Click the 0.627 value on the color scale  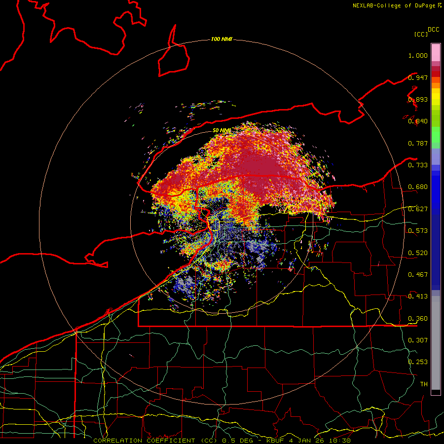pyautogui.click(x=418, y=209)
